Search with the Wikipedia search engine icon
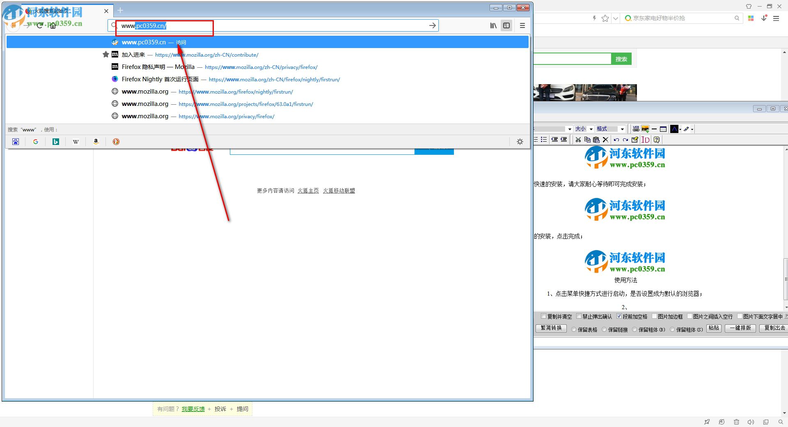Viewport: 788px width, 427px height. (76, 141)
